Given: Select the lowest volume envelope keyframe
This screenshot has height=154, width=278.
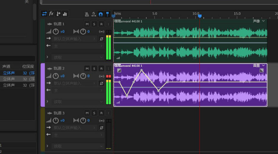Looking at the screenshot, I should pos(127,96).
